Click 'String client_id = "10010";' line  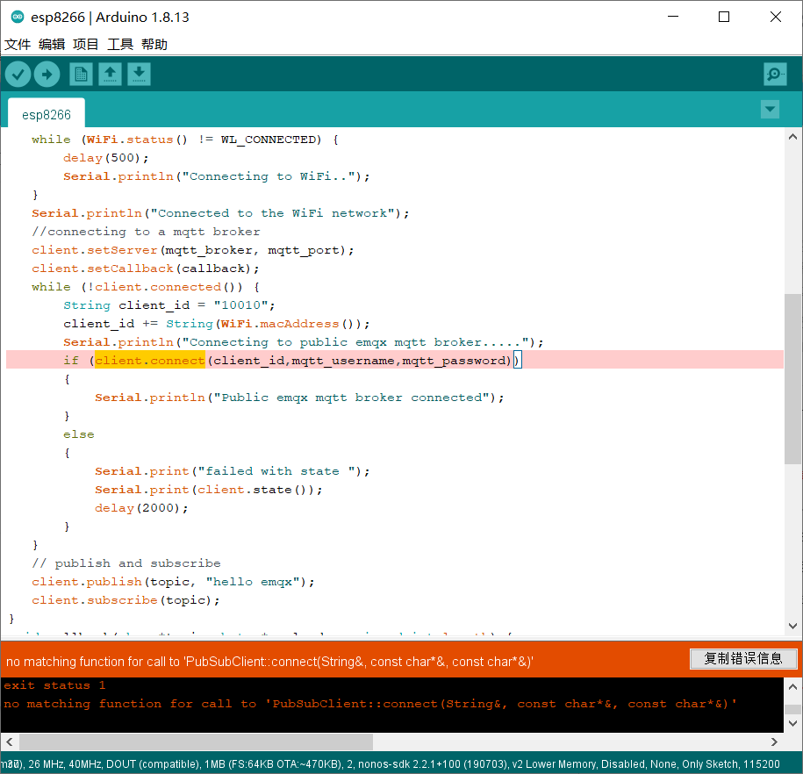(x=169, y=305)
